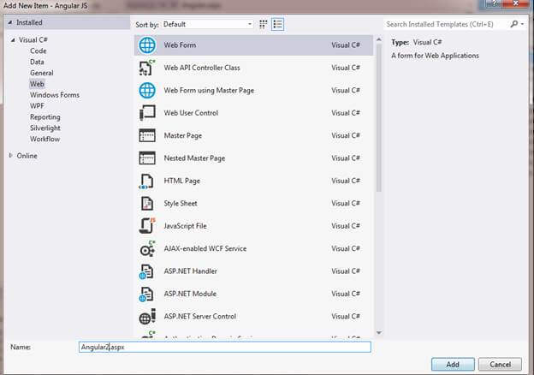Select the Windows Forms category

(x=55, y=95)
